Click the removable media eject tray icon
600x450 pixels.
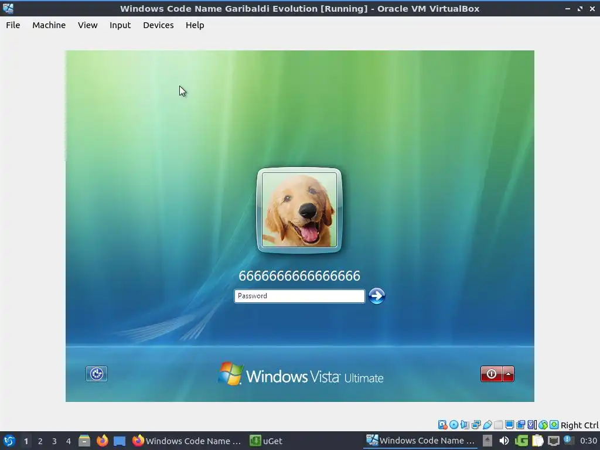[487, 441]
